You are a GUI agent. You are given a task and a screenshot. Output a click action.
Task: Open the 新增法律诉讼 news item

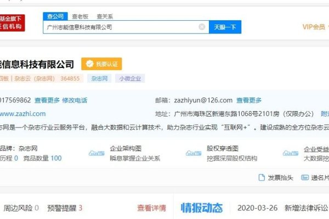coord(307,208)
